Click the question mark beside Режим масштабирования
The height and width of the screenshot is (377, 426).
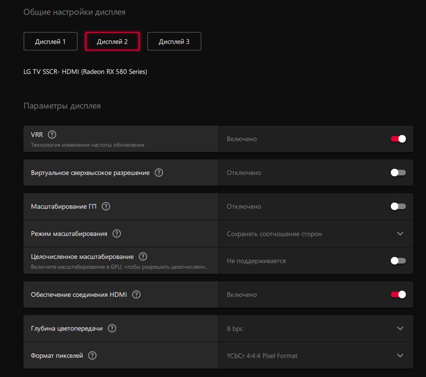(x=117, y=234)
